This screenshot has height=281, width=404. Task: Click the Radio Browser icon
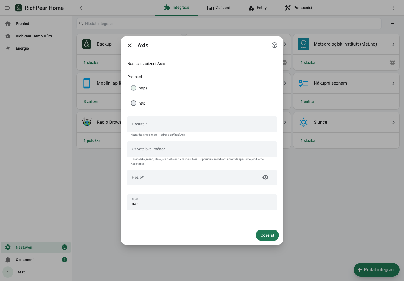[87, 122]
